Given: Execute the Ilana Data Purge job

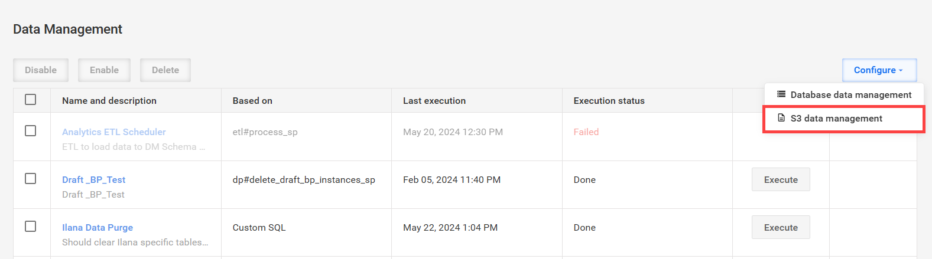Looking at the screenshot, I should coord(781,227).
